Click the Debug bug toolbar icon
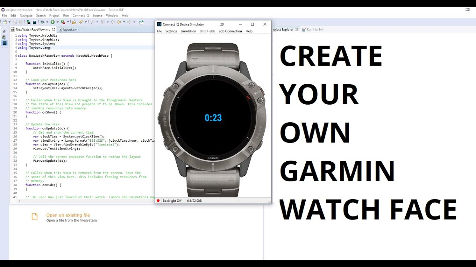 pyautogui.click(x=42, y=22)
